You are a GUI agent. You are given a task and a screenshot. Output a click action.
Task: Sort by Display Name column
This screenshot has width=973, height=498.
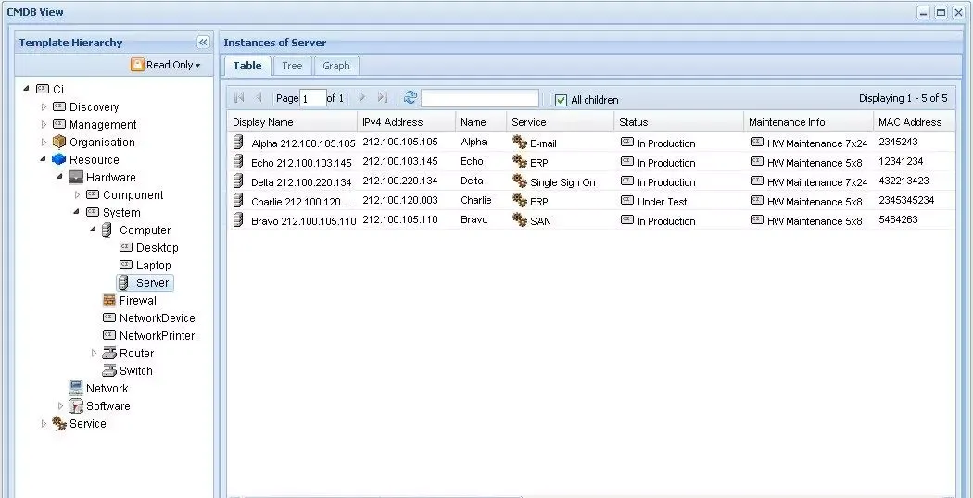pyautogui.click(x=292, y=122)
